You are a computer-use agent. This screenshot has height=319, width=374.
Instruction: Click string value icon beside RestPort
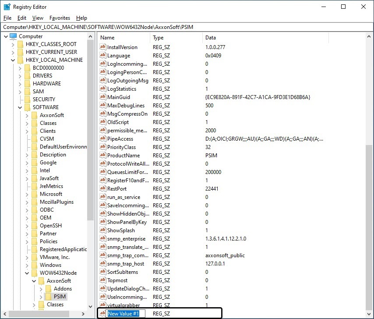(103, 188)
